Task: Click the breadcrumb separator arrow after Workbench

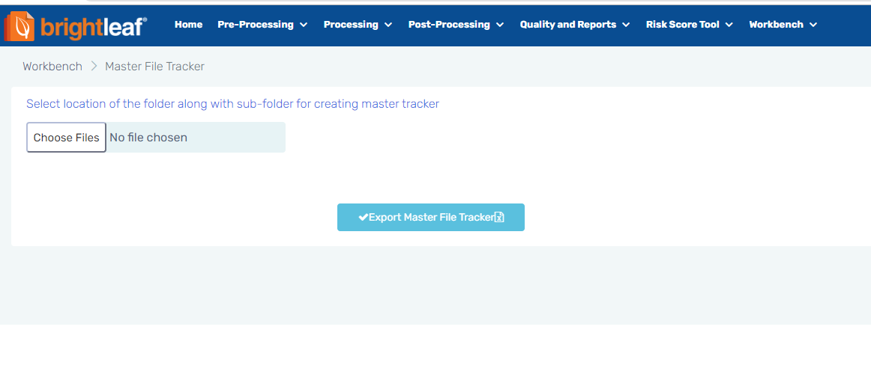Action: tap(94, 67)
